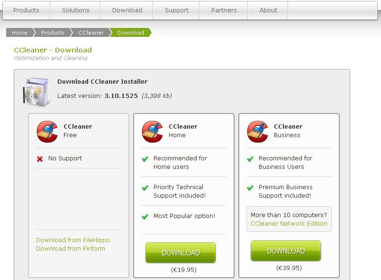Click the CCleaner Business logo icon

pyautogui.click(x=258, y=131)
